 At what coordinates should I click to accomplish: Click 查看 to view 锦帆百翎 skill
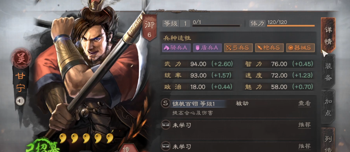(304, 103)
